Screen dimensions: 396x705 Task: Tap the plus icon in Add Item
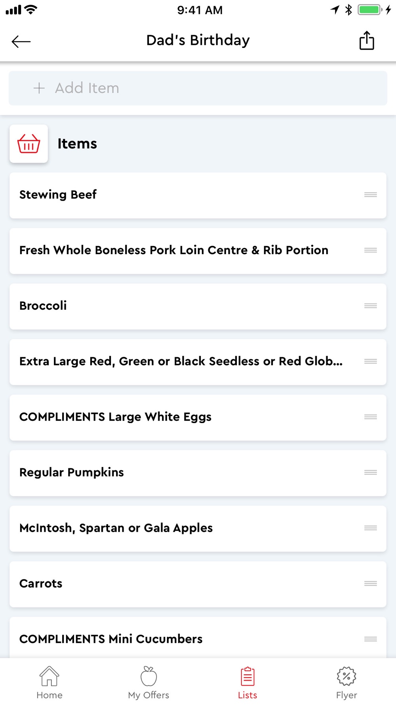[39, 88]
